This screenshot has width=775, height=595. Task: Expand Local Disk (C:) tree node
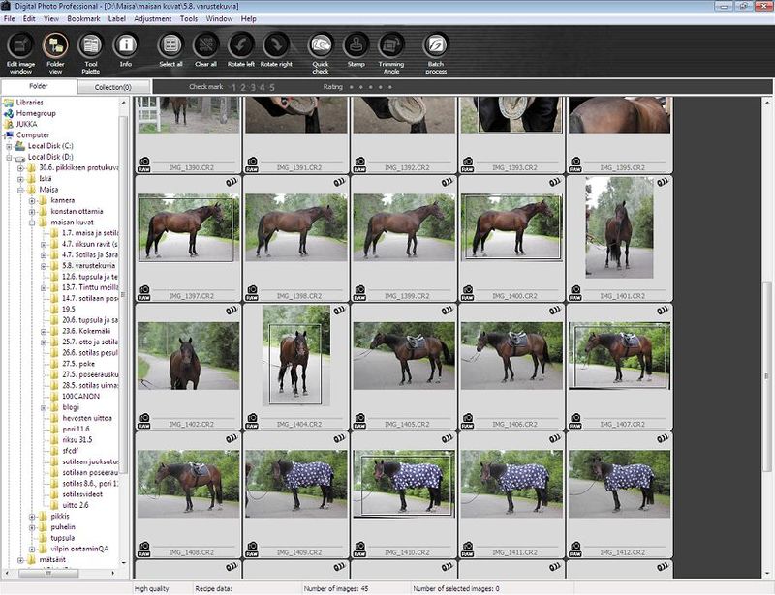tap(9, 147)
